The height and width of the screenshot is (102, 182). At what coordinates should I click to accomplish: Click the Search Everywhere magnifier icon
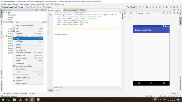(x=177, y=7)
